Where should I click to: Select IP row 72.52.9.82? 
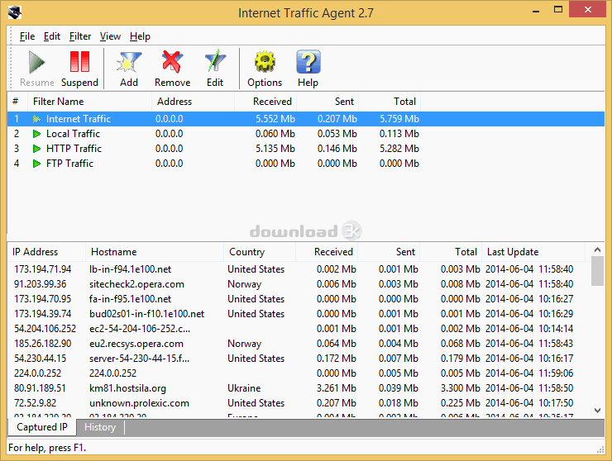pos(299,403)
